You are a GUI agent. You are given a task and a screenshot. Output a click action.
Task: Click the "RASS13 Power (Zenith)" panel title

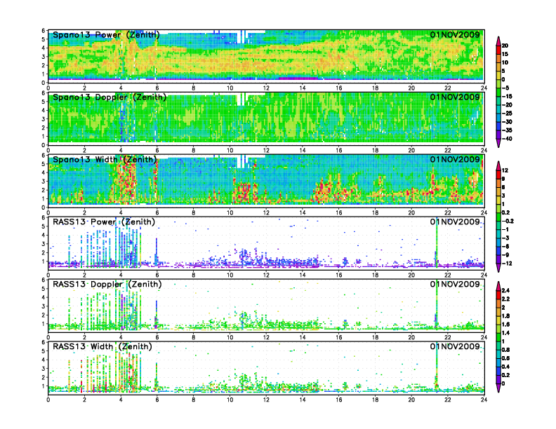[x=104, y=222]
